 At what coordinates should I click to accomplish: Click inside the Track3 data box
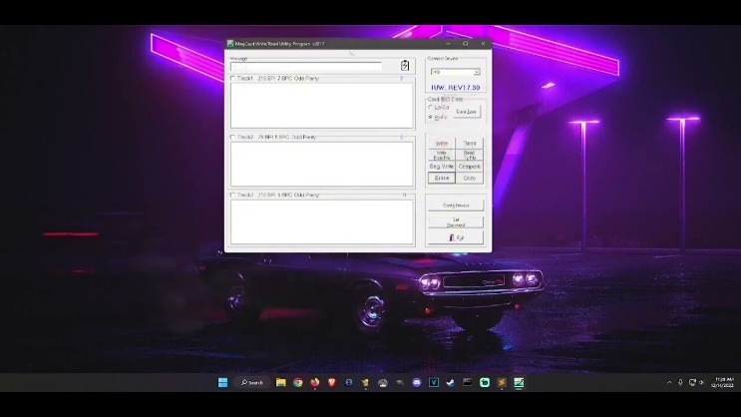322,221
